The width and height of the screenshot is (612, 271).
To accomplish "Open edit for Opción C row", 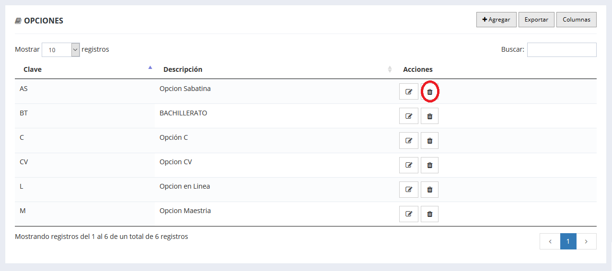I will click(409, 140).
